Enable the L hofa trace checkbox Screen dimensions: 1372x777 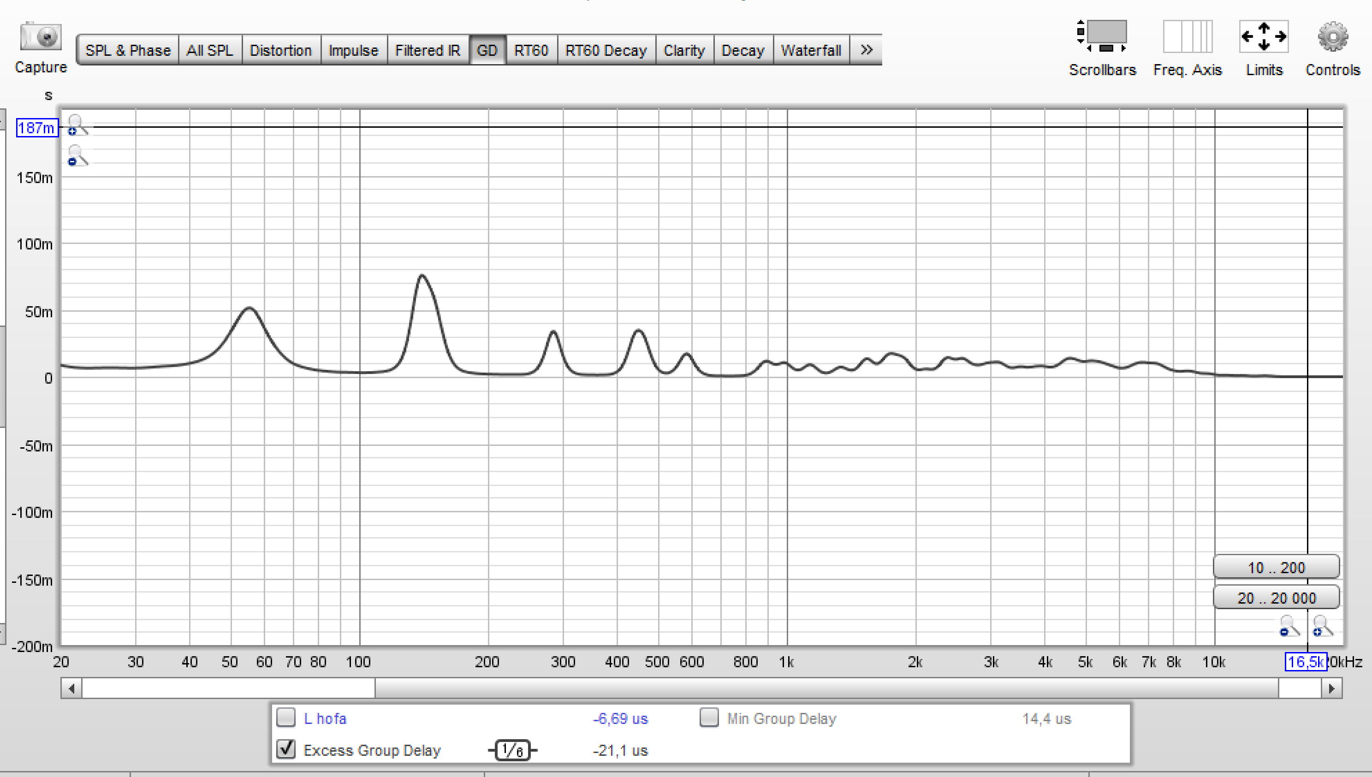[x=286, y=718]
